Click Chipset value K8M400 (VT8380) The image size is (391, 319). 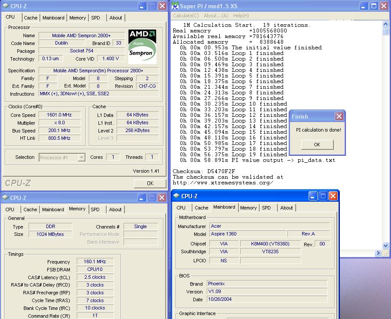[x=270, y=244]
